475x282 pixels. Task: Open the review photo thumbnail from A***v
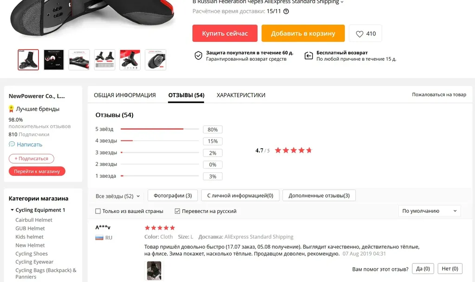[x=154, y=271]
